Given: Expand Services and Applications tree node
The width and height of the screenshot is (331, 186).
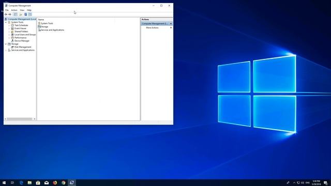Looking at the screenshot, I should [x=6, y=50].
